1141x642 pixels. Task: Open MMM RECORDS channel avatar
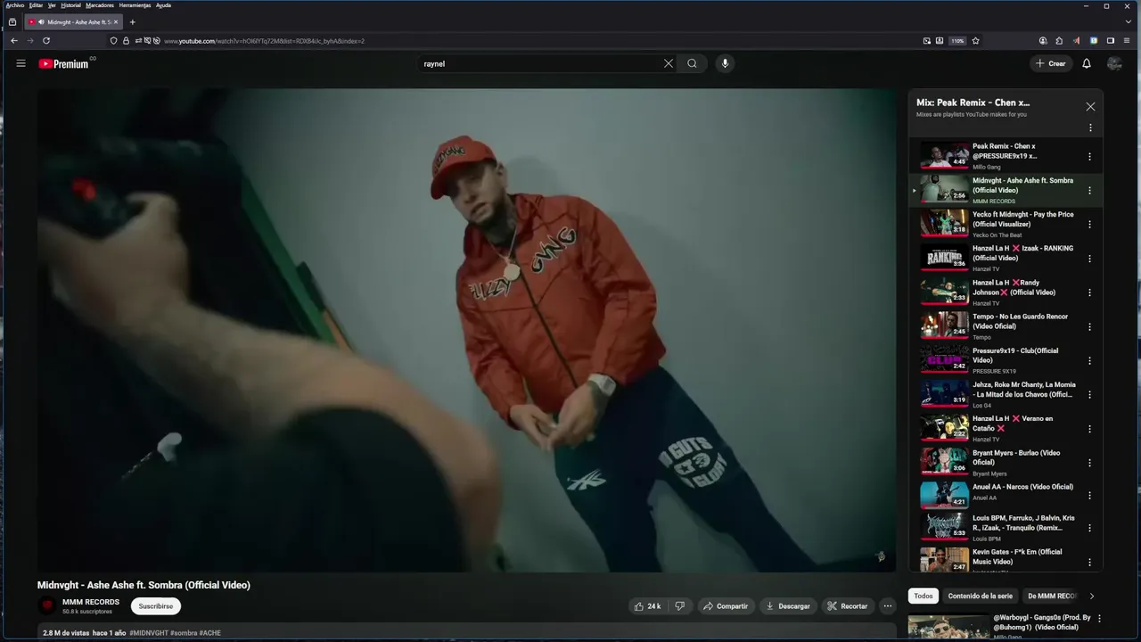pyautogui.click(x=47, y=606)
